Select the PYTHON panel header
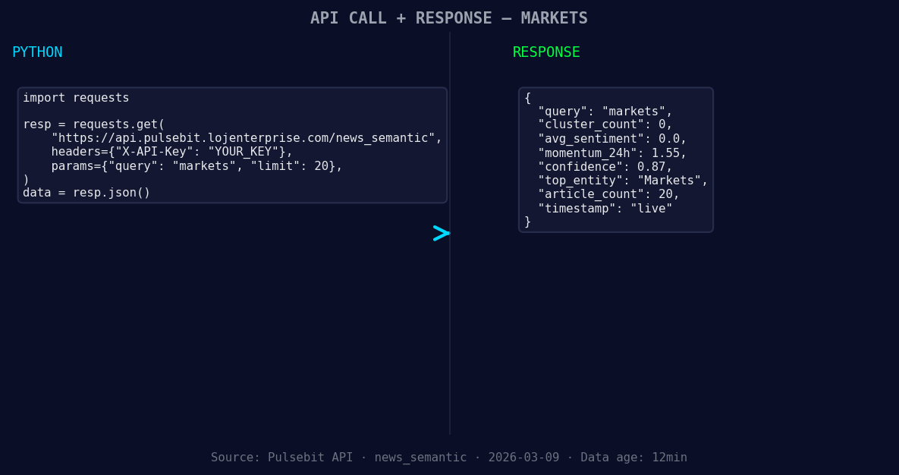Viewport: 899px width, 475px height. pyautogui.click(x=37, y=52)
